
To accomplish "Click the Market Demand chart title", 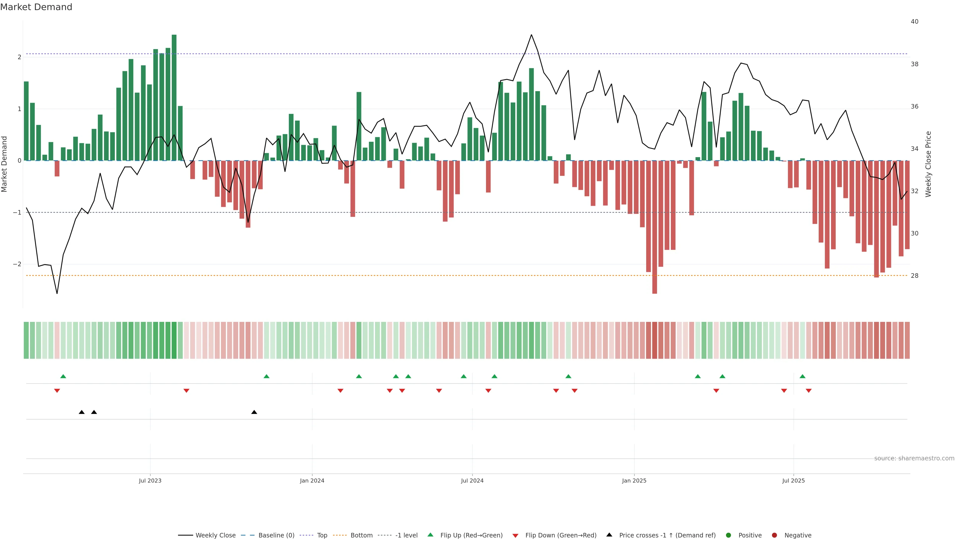I will click(36, 7).
